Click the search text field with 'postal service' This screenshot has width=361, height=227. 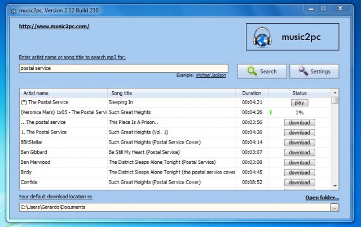point(124,68)
